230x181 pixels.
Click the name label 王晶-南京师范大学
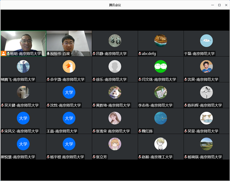point(62,131)
